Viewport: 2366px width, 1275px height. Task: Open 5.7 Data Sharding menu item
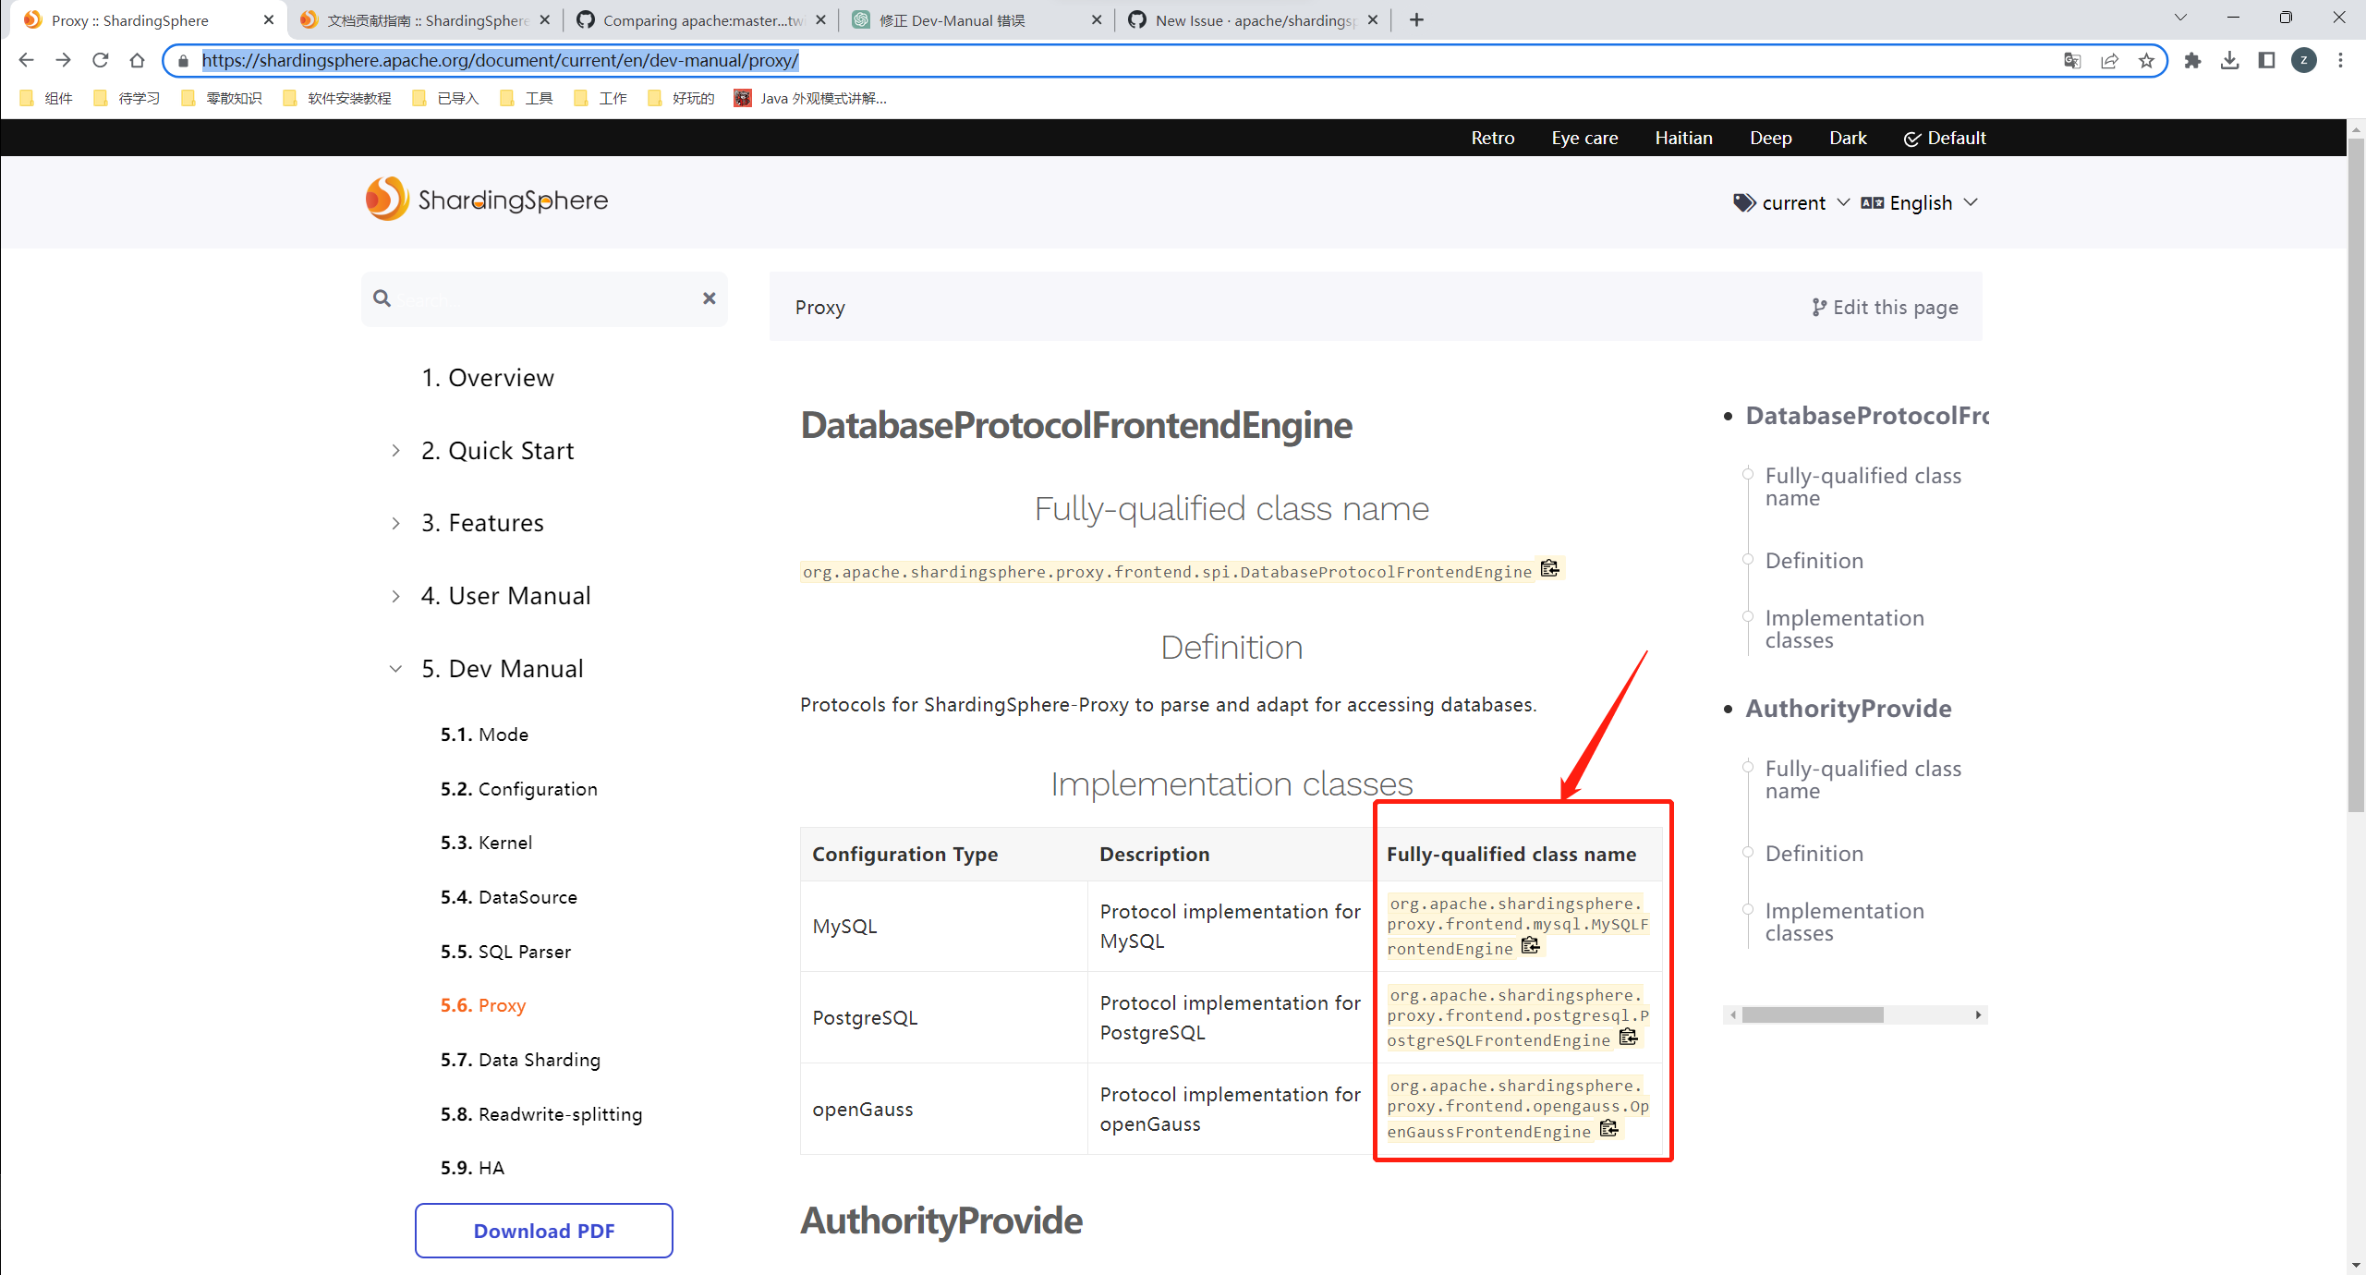[520, 1060]
